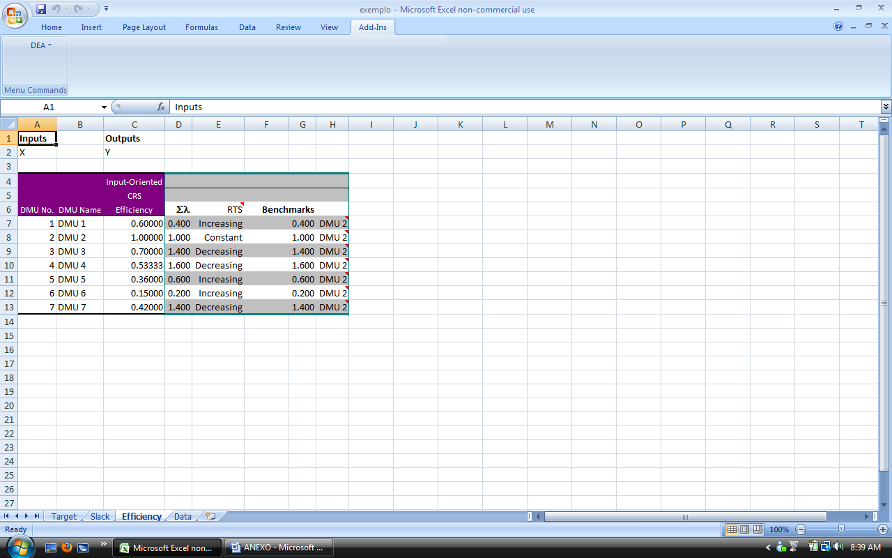This screenshot has height=558, width=892.
Task: Select efficiency value 0.15000
Action: [134, 293]
